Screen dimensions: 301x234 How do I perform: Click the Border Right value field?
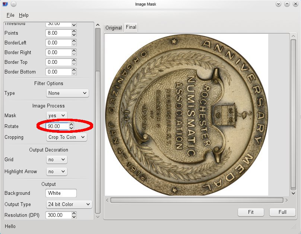[58, 53]
